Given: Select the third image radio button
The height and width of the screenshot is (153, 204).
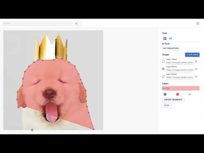Looking at the screenshot, I should pyautogui.click(x=163, y=76).
